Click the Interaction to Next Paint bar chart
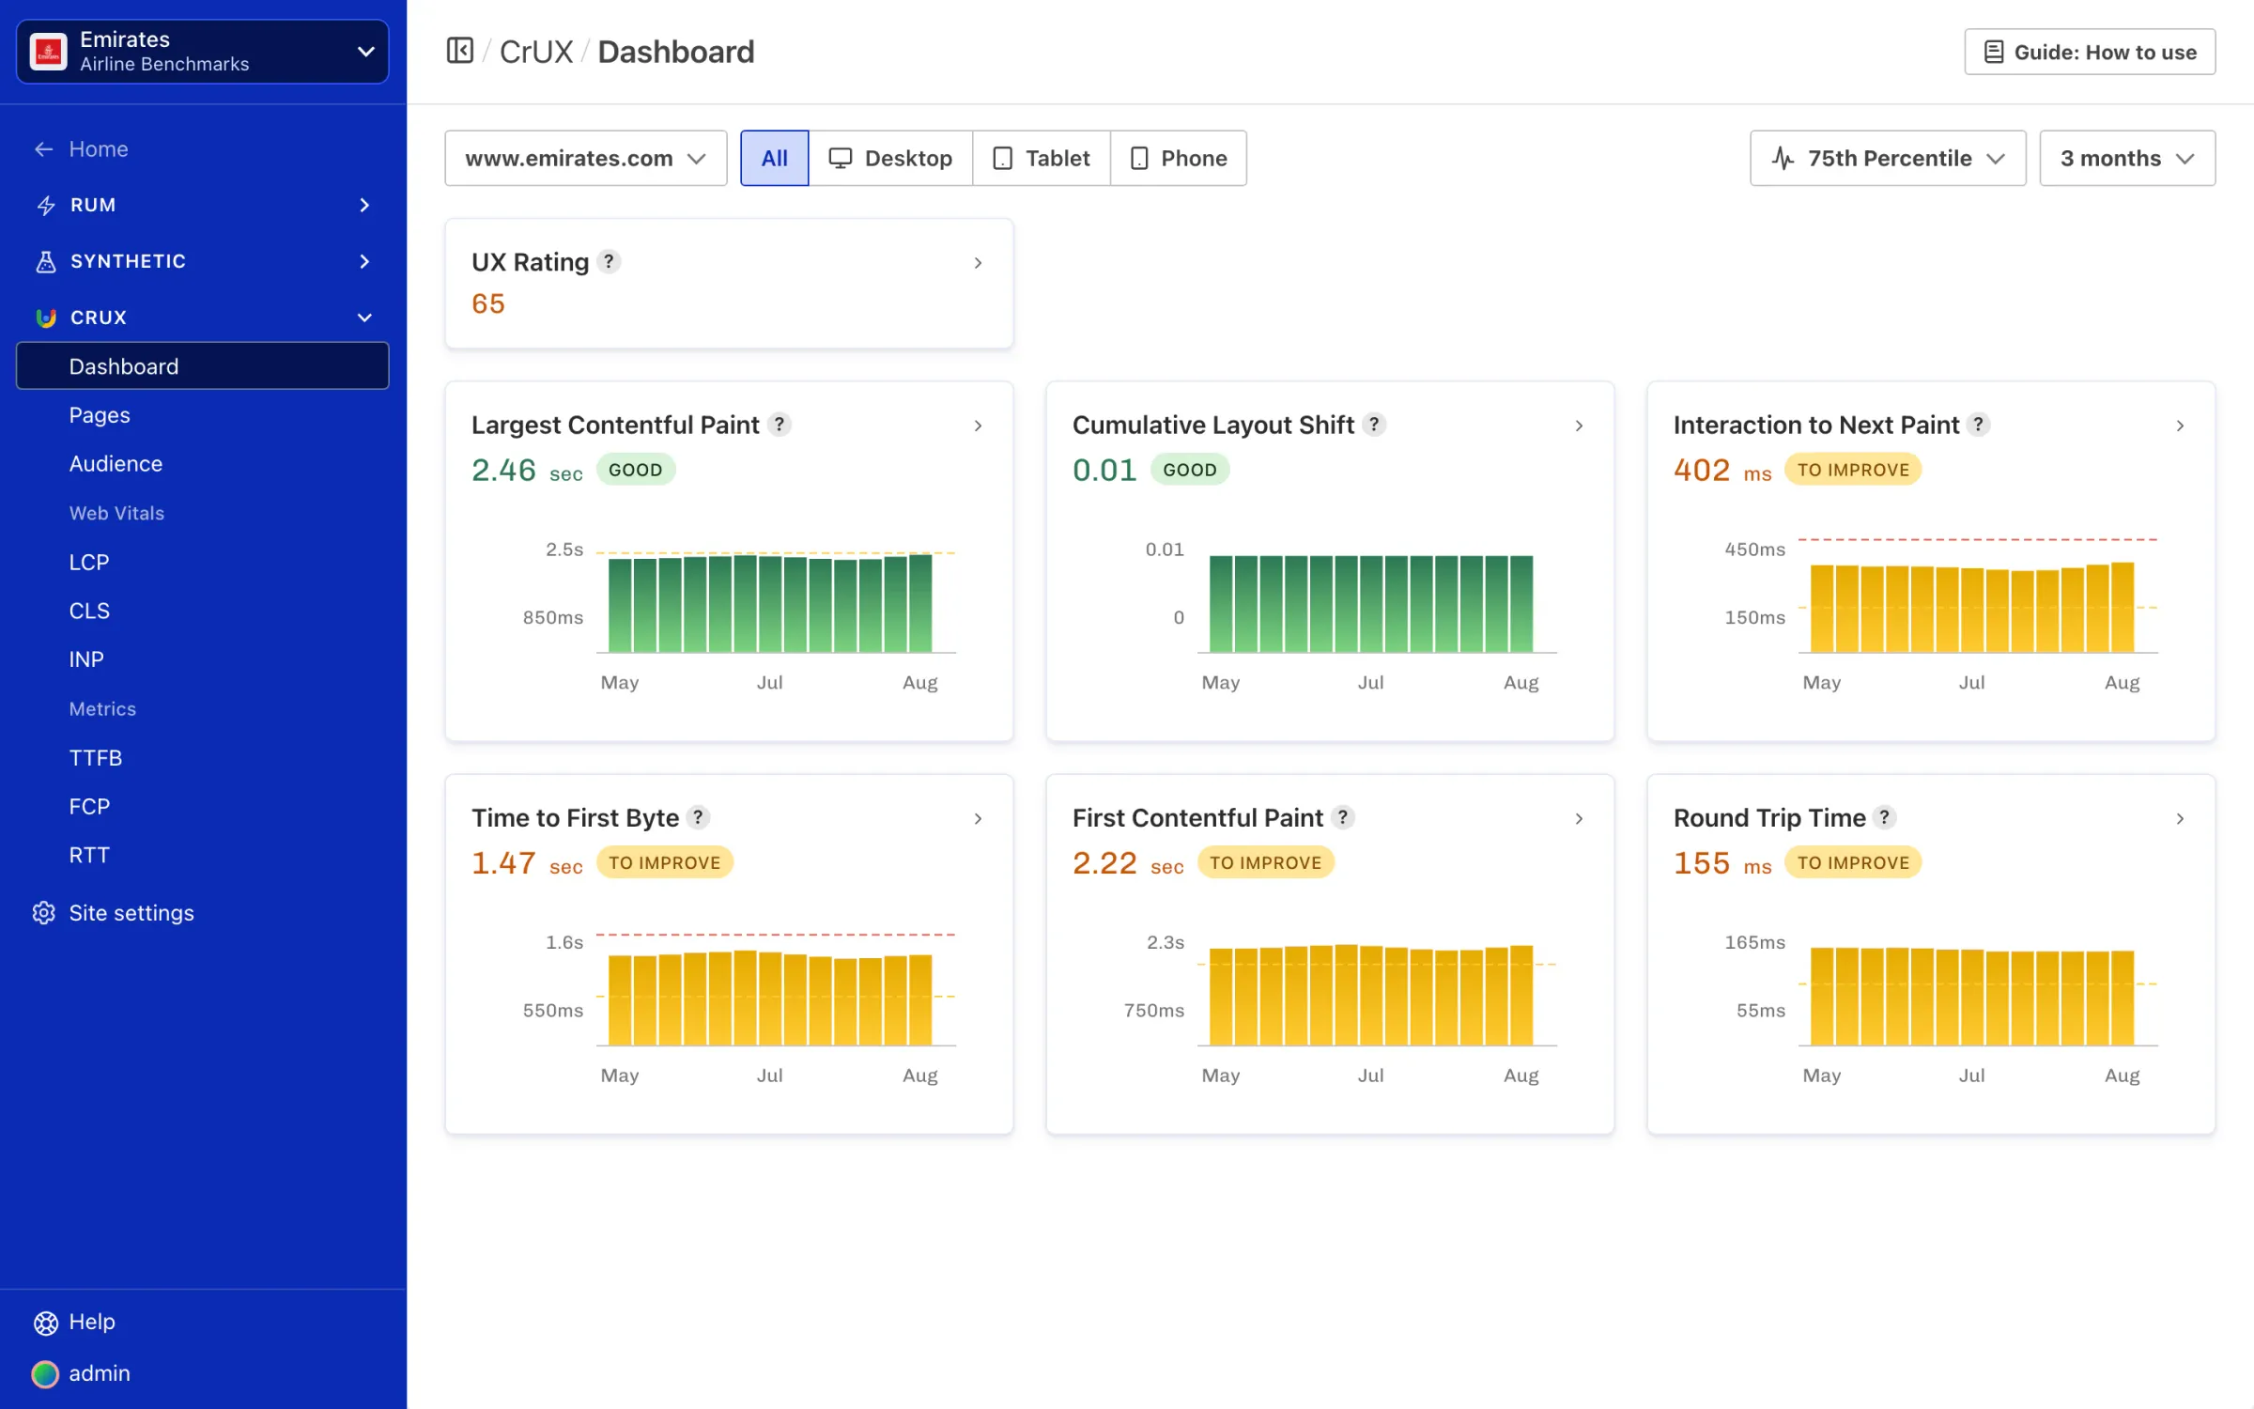The image size is (2254, 1409). coord(1978,597)
